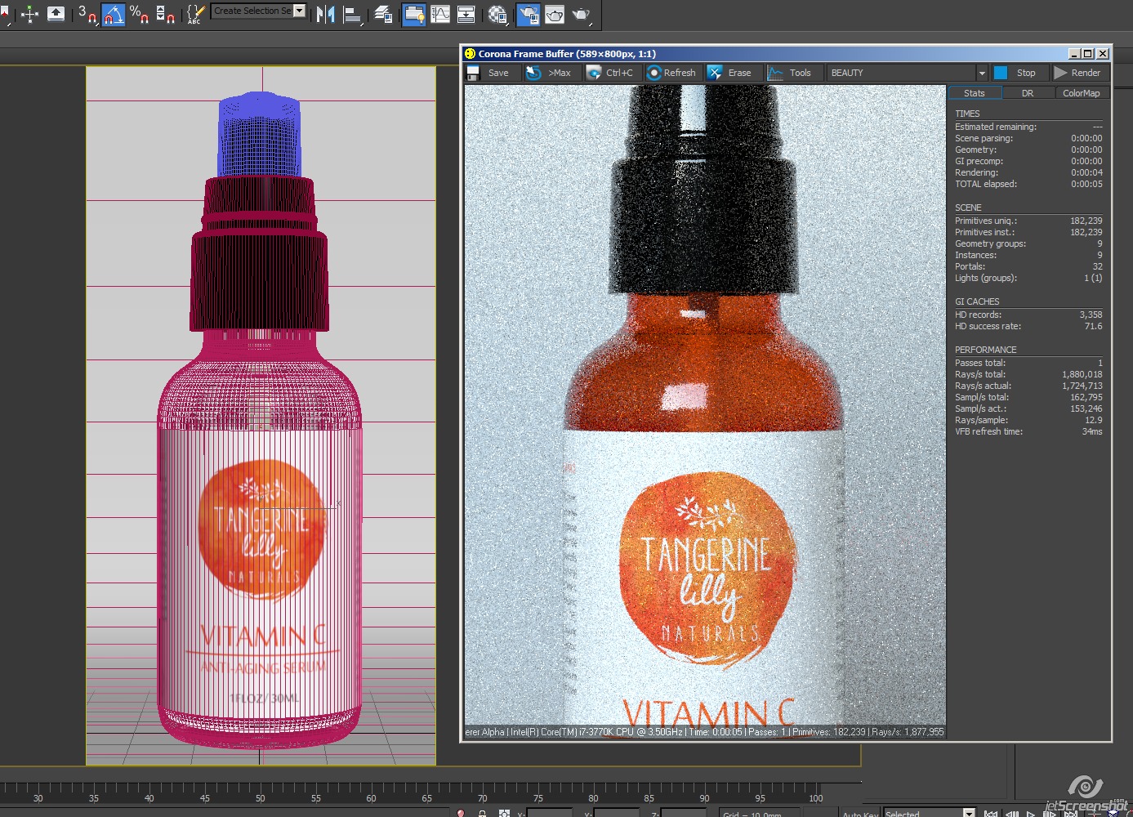Viewport: 1133px width, 817px height.
Task: Click the 'Rays/s total:' value 1,880,018
Action: [x=1082, y=374]
